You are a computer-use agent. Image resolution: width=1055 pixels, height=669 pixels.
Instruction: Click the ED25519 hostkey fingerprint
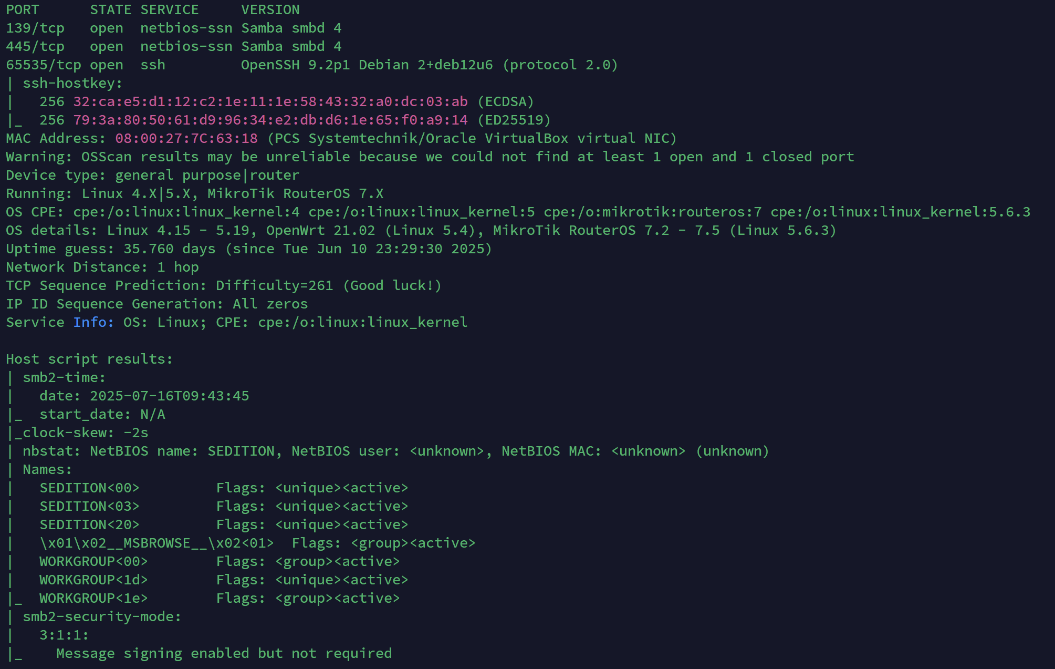(270, 120)
